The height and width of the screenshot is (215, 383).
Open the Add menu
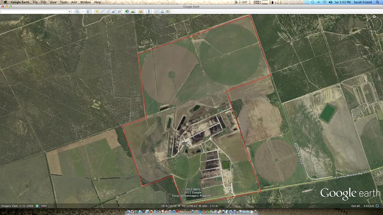click(x=74, y=2)
